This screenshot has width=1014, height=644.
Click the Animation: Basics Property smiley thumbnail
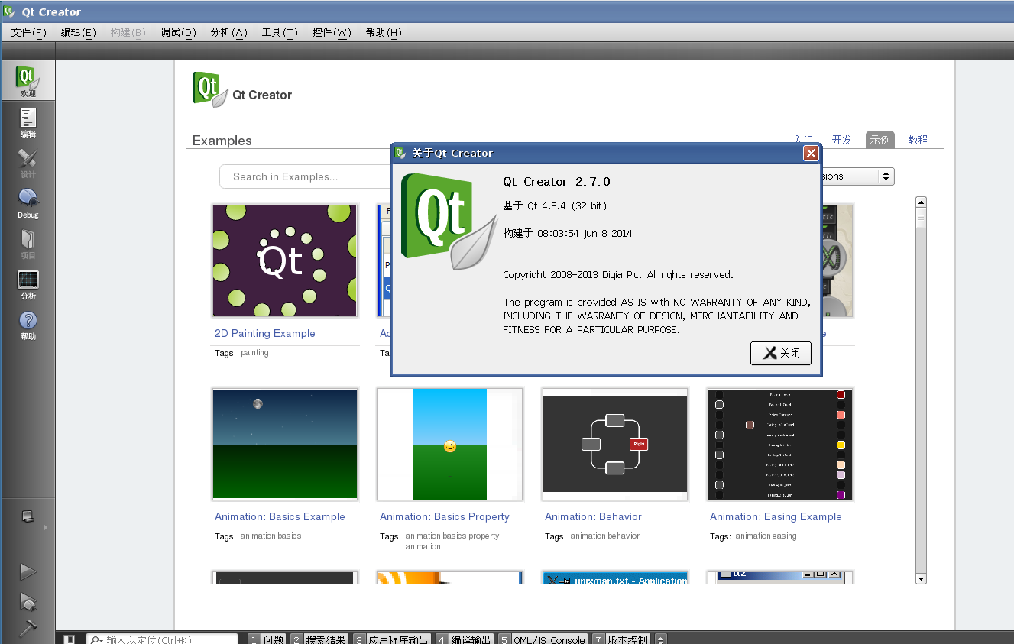tap(450, 444)
